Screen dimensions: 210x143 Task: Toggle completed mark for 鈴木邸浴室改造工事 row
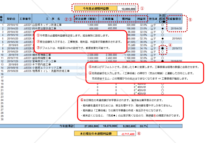coord(163,28)
